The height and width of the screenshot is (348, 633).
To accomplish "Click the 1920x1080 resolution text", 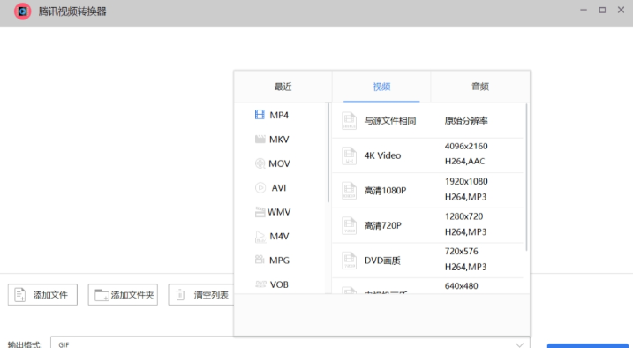I will click(466, 181).
